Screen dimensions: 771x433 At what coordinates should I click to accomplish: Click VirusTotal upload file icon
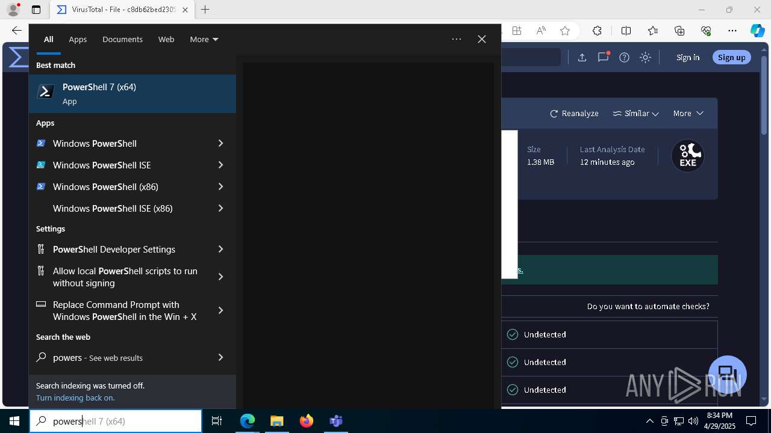[582, 57]
